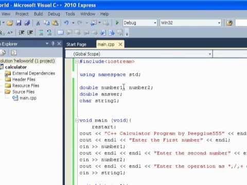
Task: Select the External Dependencies folder
Action: [34, 73]
